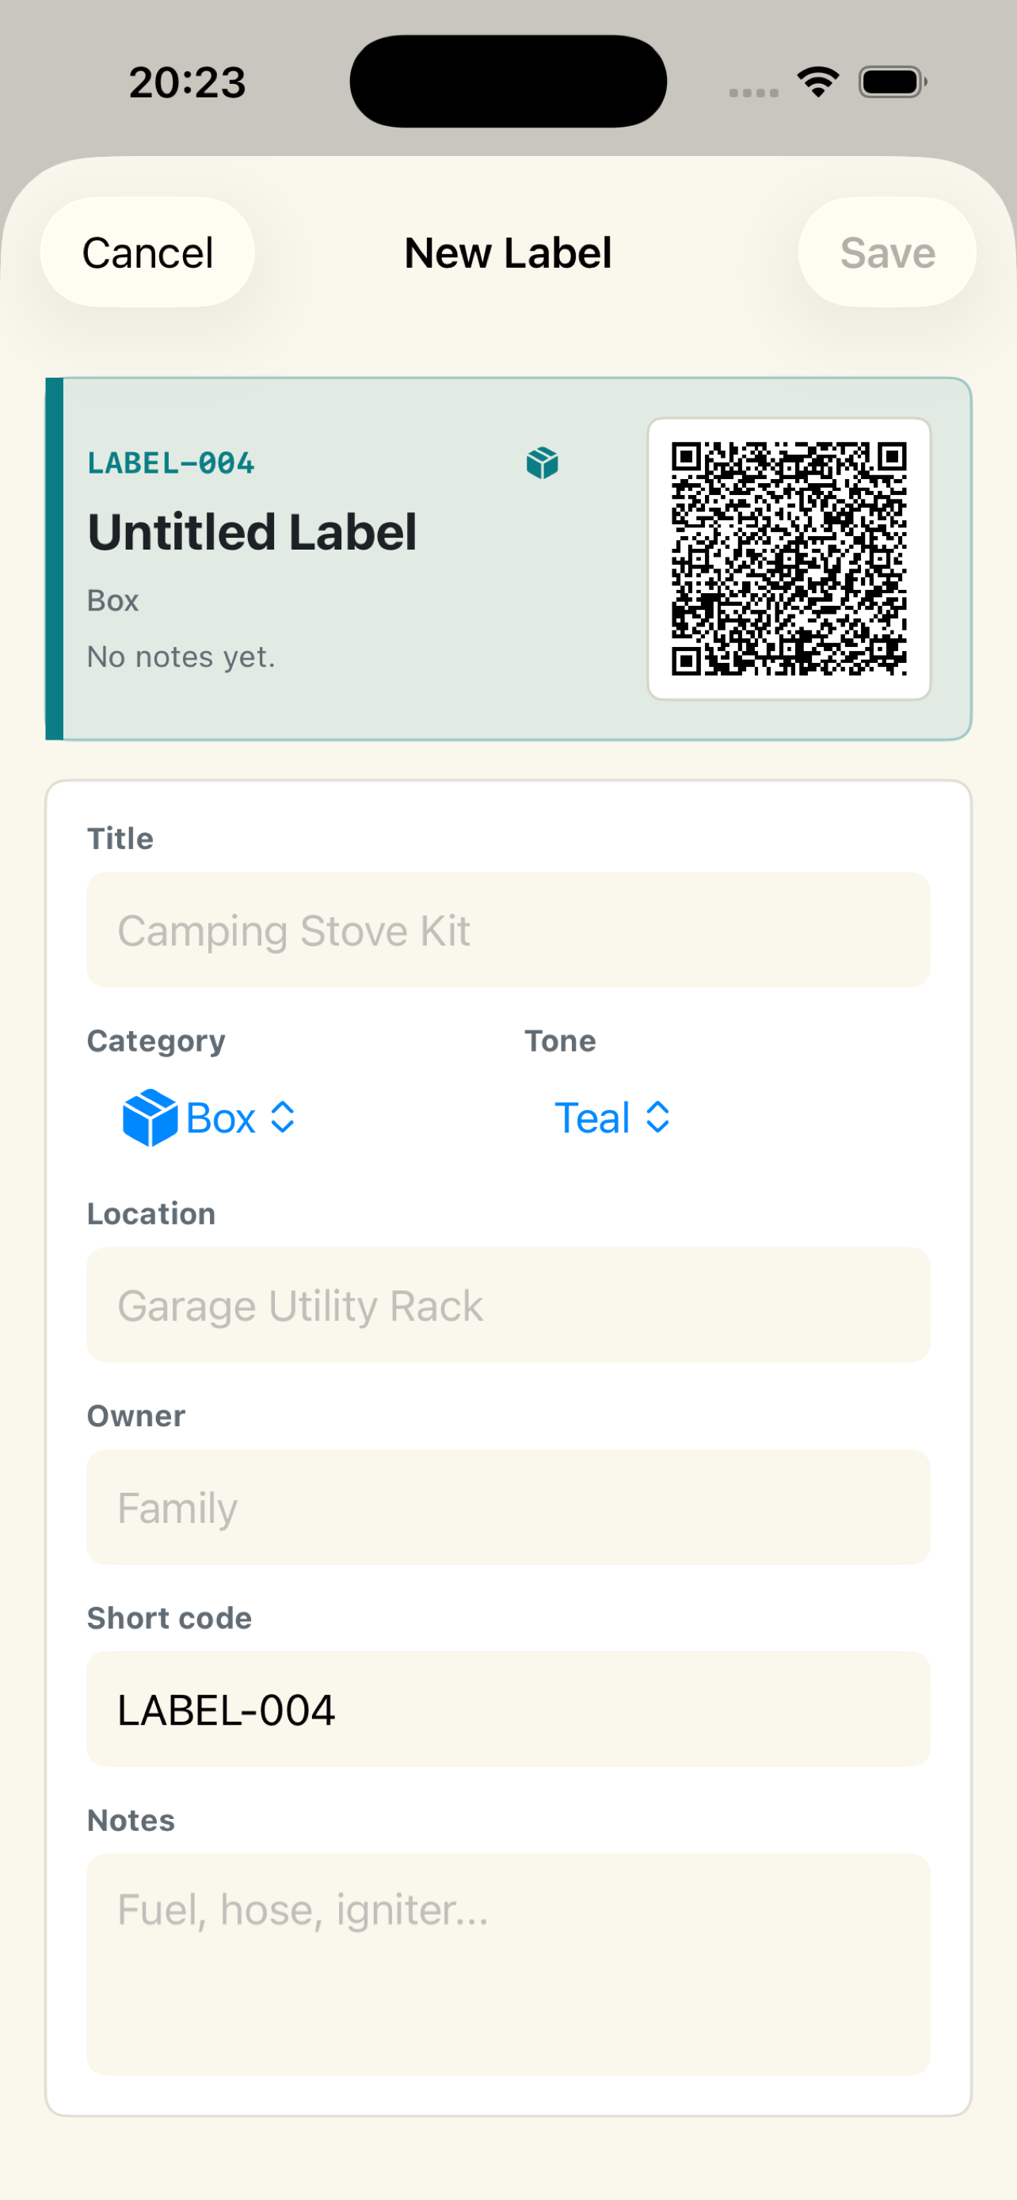Click the teal color strip on preview card
This screenshot has height=2200, width=1017.
(x=55, y=558)
